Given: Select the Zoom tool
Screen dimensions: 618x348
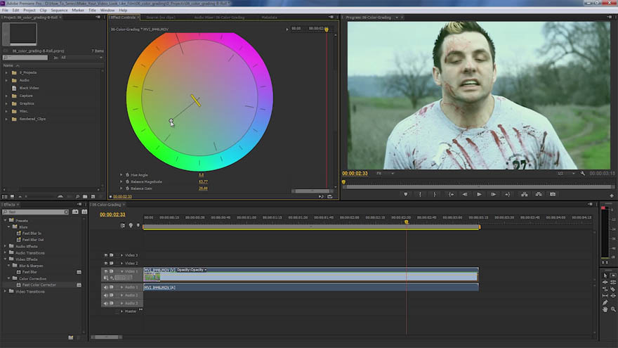Looking at the screenshot, I should [613, 310].
